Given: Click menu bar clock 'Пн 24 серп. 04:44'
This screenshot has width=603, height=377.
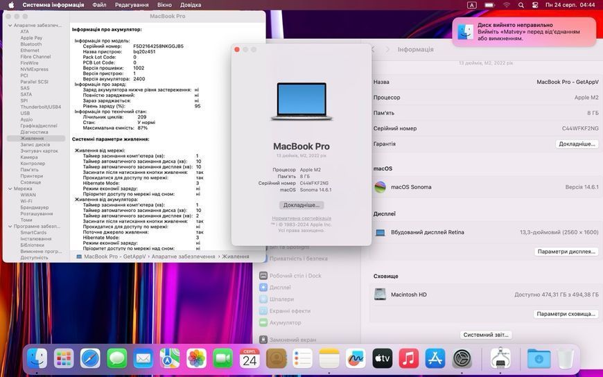Looking at the screenshot, I should click(x=570, y=5).
